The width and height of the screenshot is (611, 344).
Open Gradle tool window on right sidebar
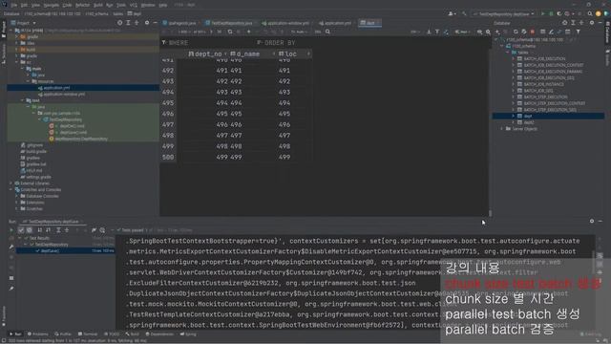(x=607, y=57)
